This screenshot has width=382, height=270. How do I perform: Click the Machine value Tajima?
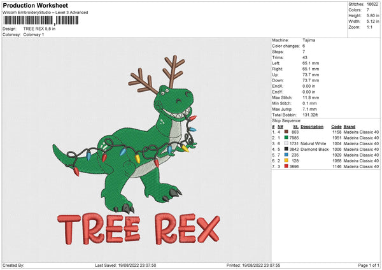309,40
